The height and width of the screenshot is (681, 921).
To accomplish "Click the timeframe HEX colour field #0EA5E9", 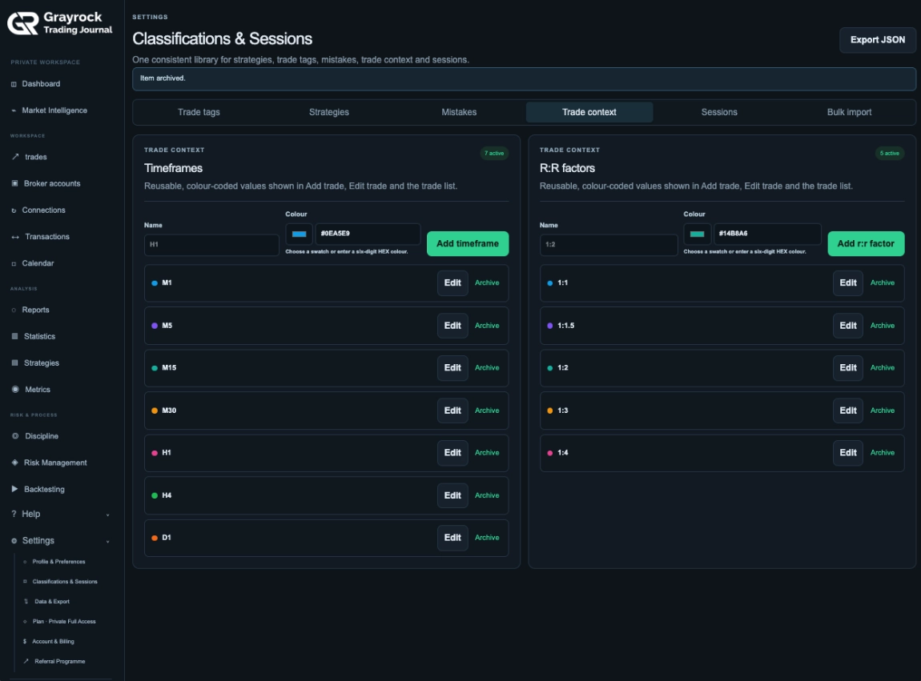I will 368,234.
